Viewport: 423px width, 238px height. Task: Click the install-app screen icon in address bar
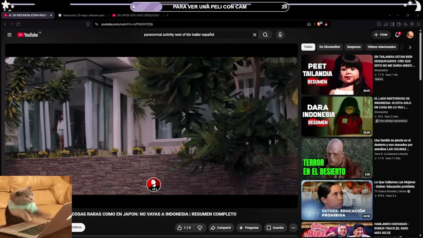point(309,24)
